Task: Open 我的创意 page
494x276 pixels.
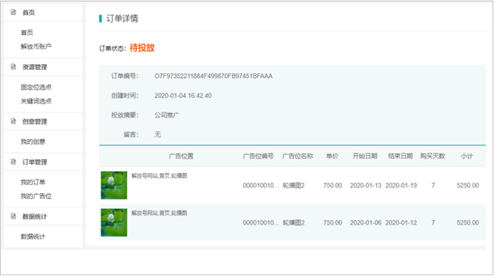Action: click(33, 141)
